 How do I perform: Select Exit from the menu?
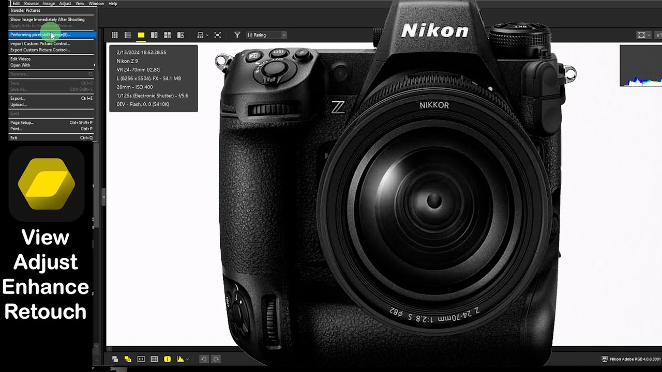(52, 138)
